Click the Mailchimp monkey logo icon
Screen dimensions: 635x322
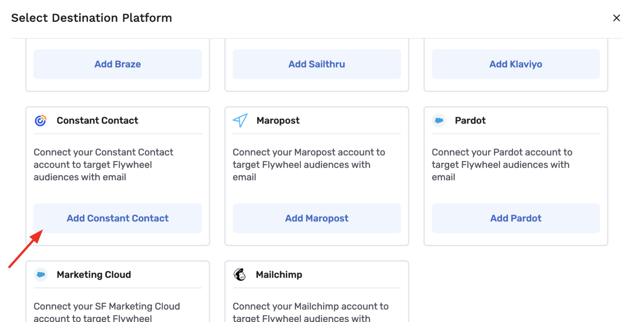(x=240, y=275)
